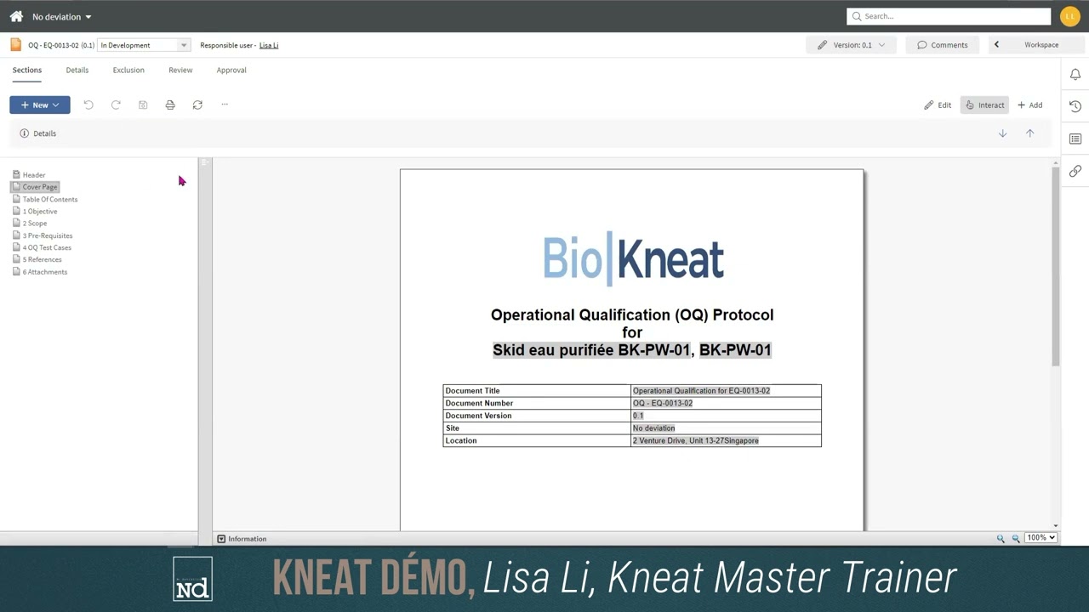Open the history clock icon
Screen dimensions: 1089x612
pyautogui.click(x=1075, y=106)
